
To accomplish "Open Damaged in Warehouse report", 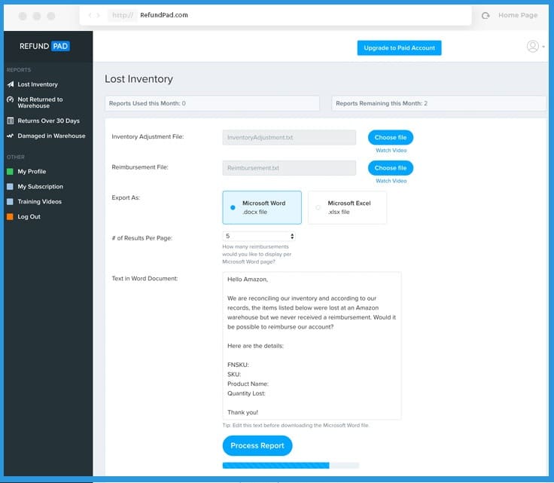I will click(x=52, y=136).
